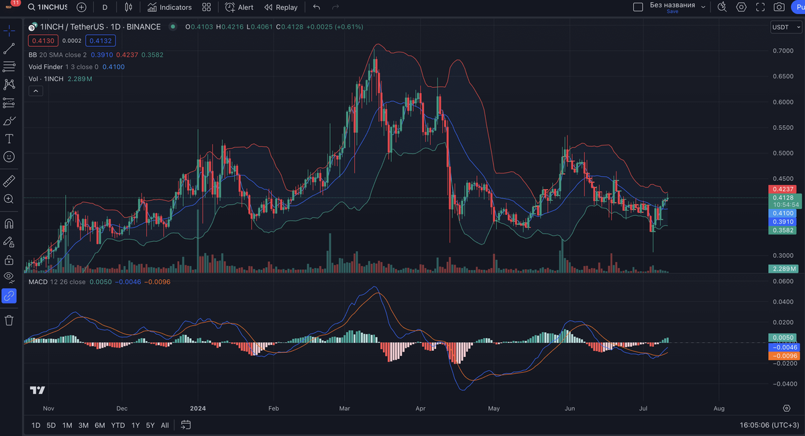Click the 16:05:06 (UTC+3) timezone clock
Image resolution: width=805 pixels, height=436 pixels.
[768, 425]
